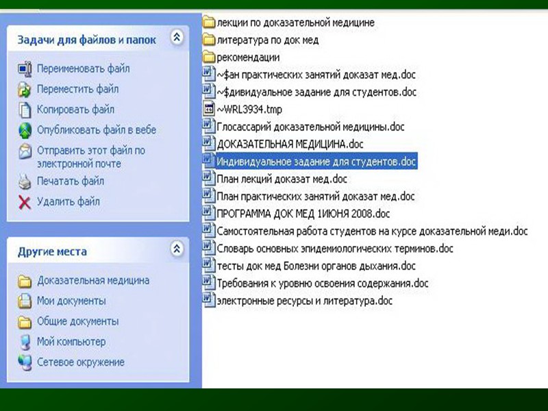Click the Копировать файл link
The height and width of the screenshot is (411, 548).
[75, 110]
